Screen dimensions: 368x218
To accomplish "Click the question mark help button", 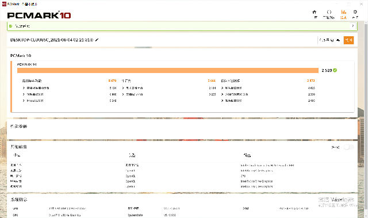I will 352,26.
